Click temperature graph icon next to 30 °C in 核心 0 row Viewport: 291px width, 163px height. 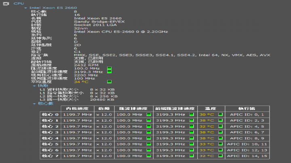220,114
